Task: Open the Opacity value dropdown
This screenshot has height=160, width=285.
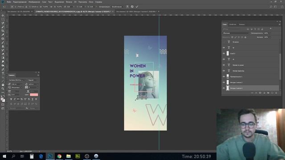Action: pos(270,33)
